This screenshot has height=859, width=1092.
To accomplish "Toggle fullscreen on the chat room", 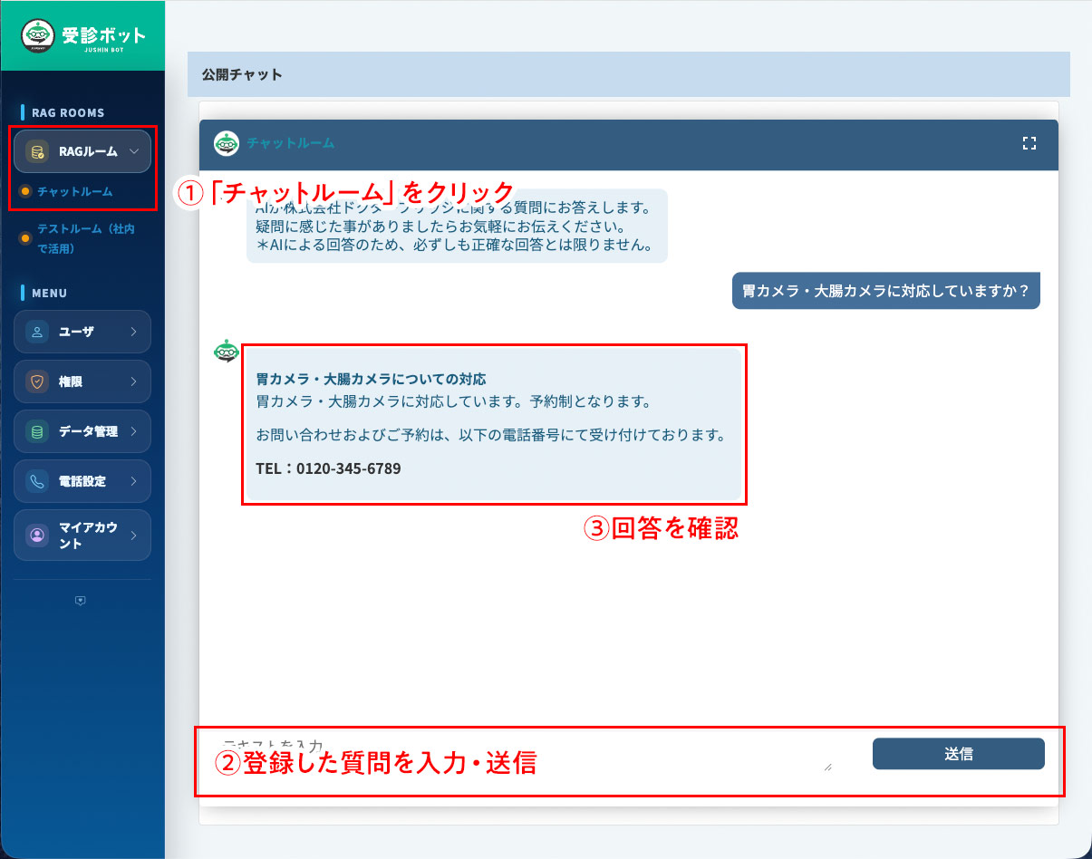I will pos(1029,143).
